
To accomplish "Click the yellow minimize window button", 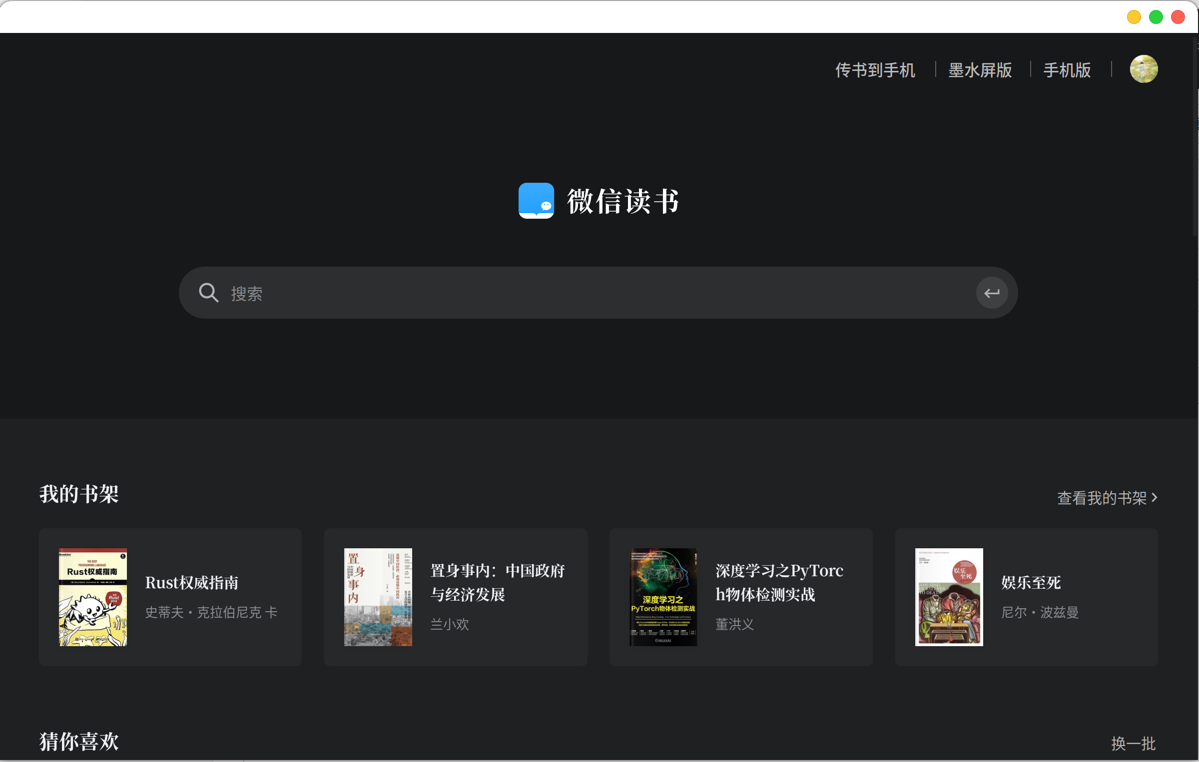I will [x=1134, y=17].
